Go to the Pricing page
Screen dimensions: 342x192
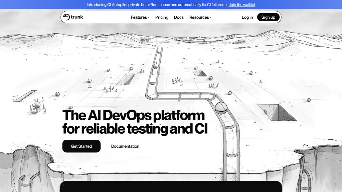[x=162, y=17]
